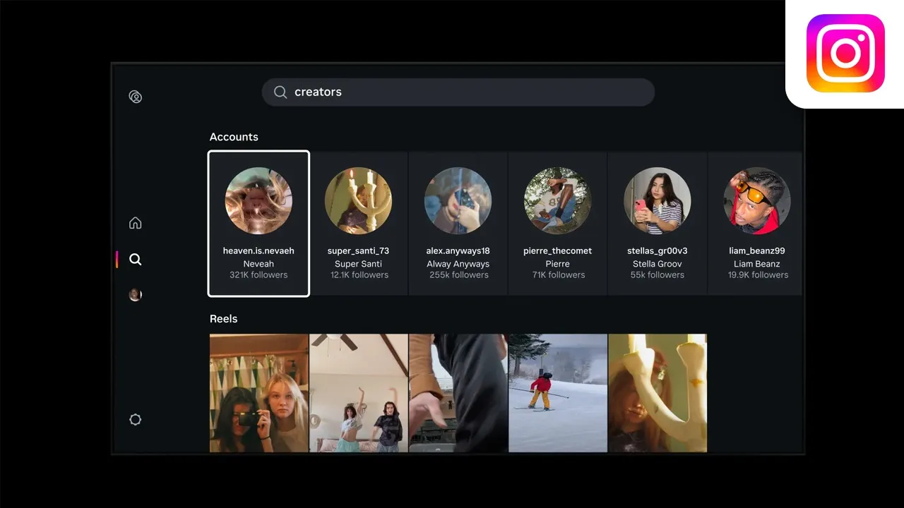Select liam_beanz99 account
Screen dimensions: 904x508
click(756, 224)
